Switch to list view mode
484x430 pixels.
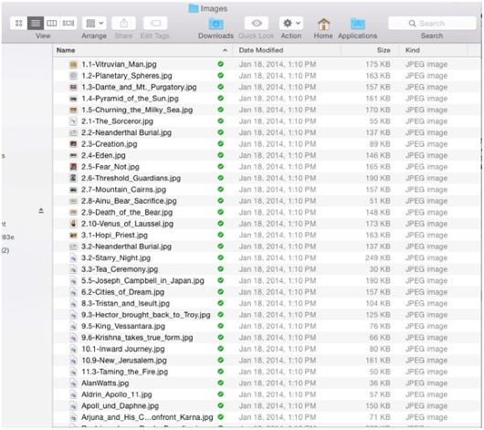click(36, 23)
